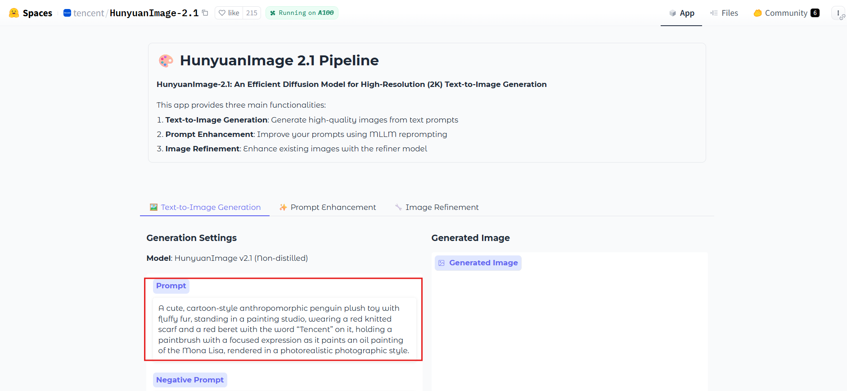Click the palette emoji next to title
The width and height of the screenshot is (847, 391).
click(x=166, y=61)
